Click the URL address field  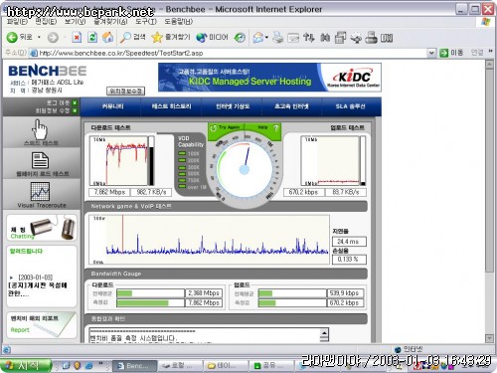(x=232, y=53)
